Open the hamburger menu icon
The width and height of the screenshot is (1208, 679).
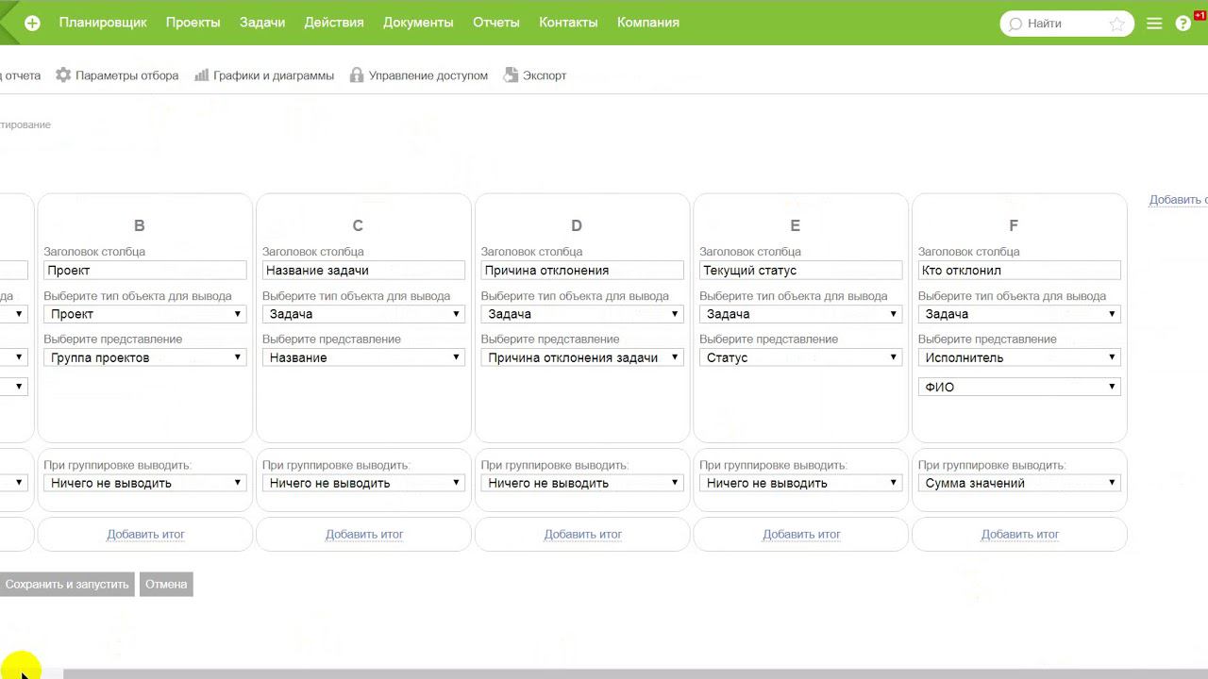[1154, 25]
